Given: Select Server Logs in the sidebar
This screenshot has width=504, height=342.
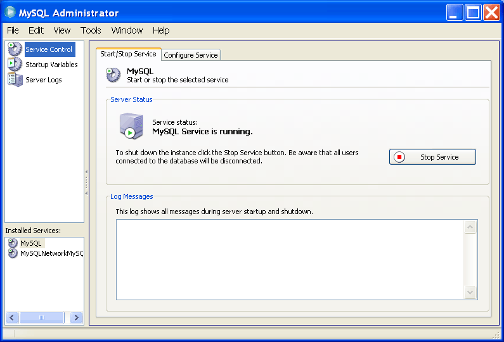Looking at the screenshot, I should click(x=43, y=80).
